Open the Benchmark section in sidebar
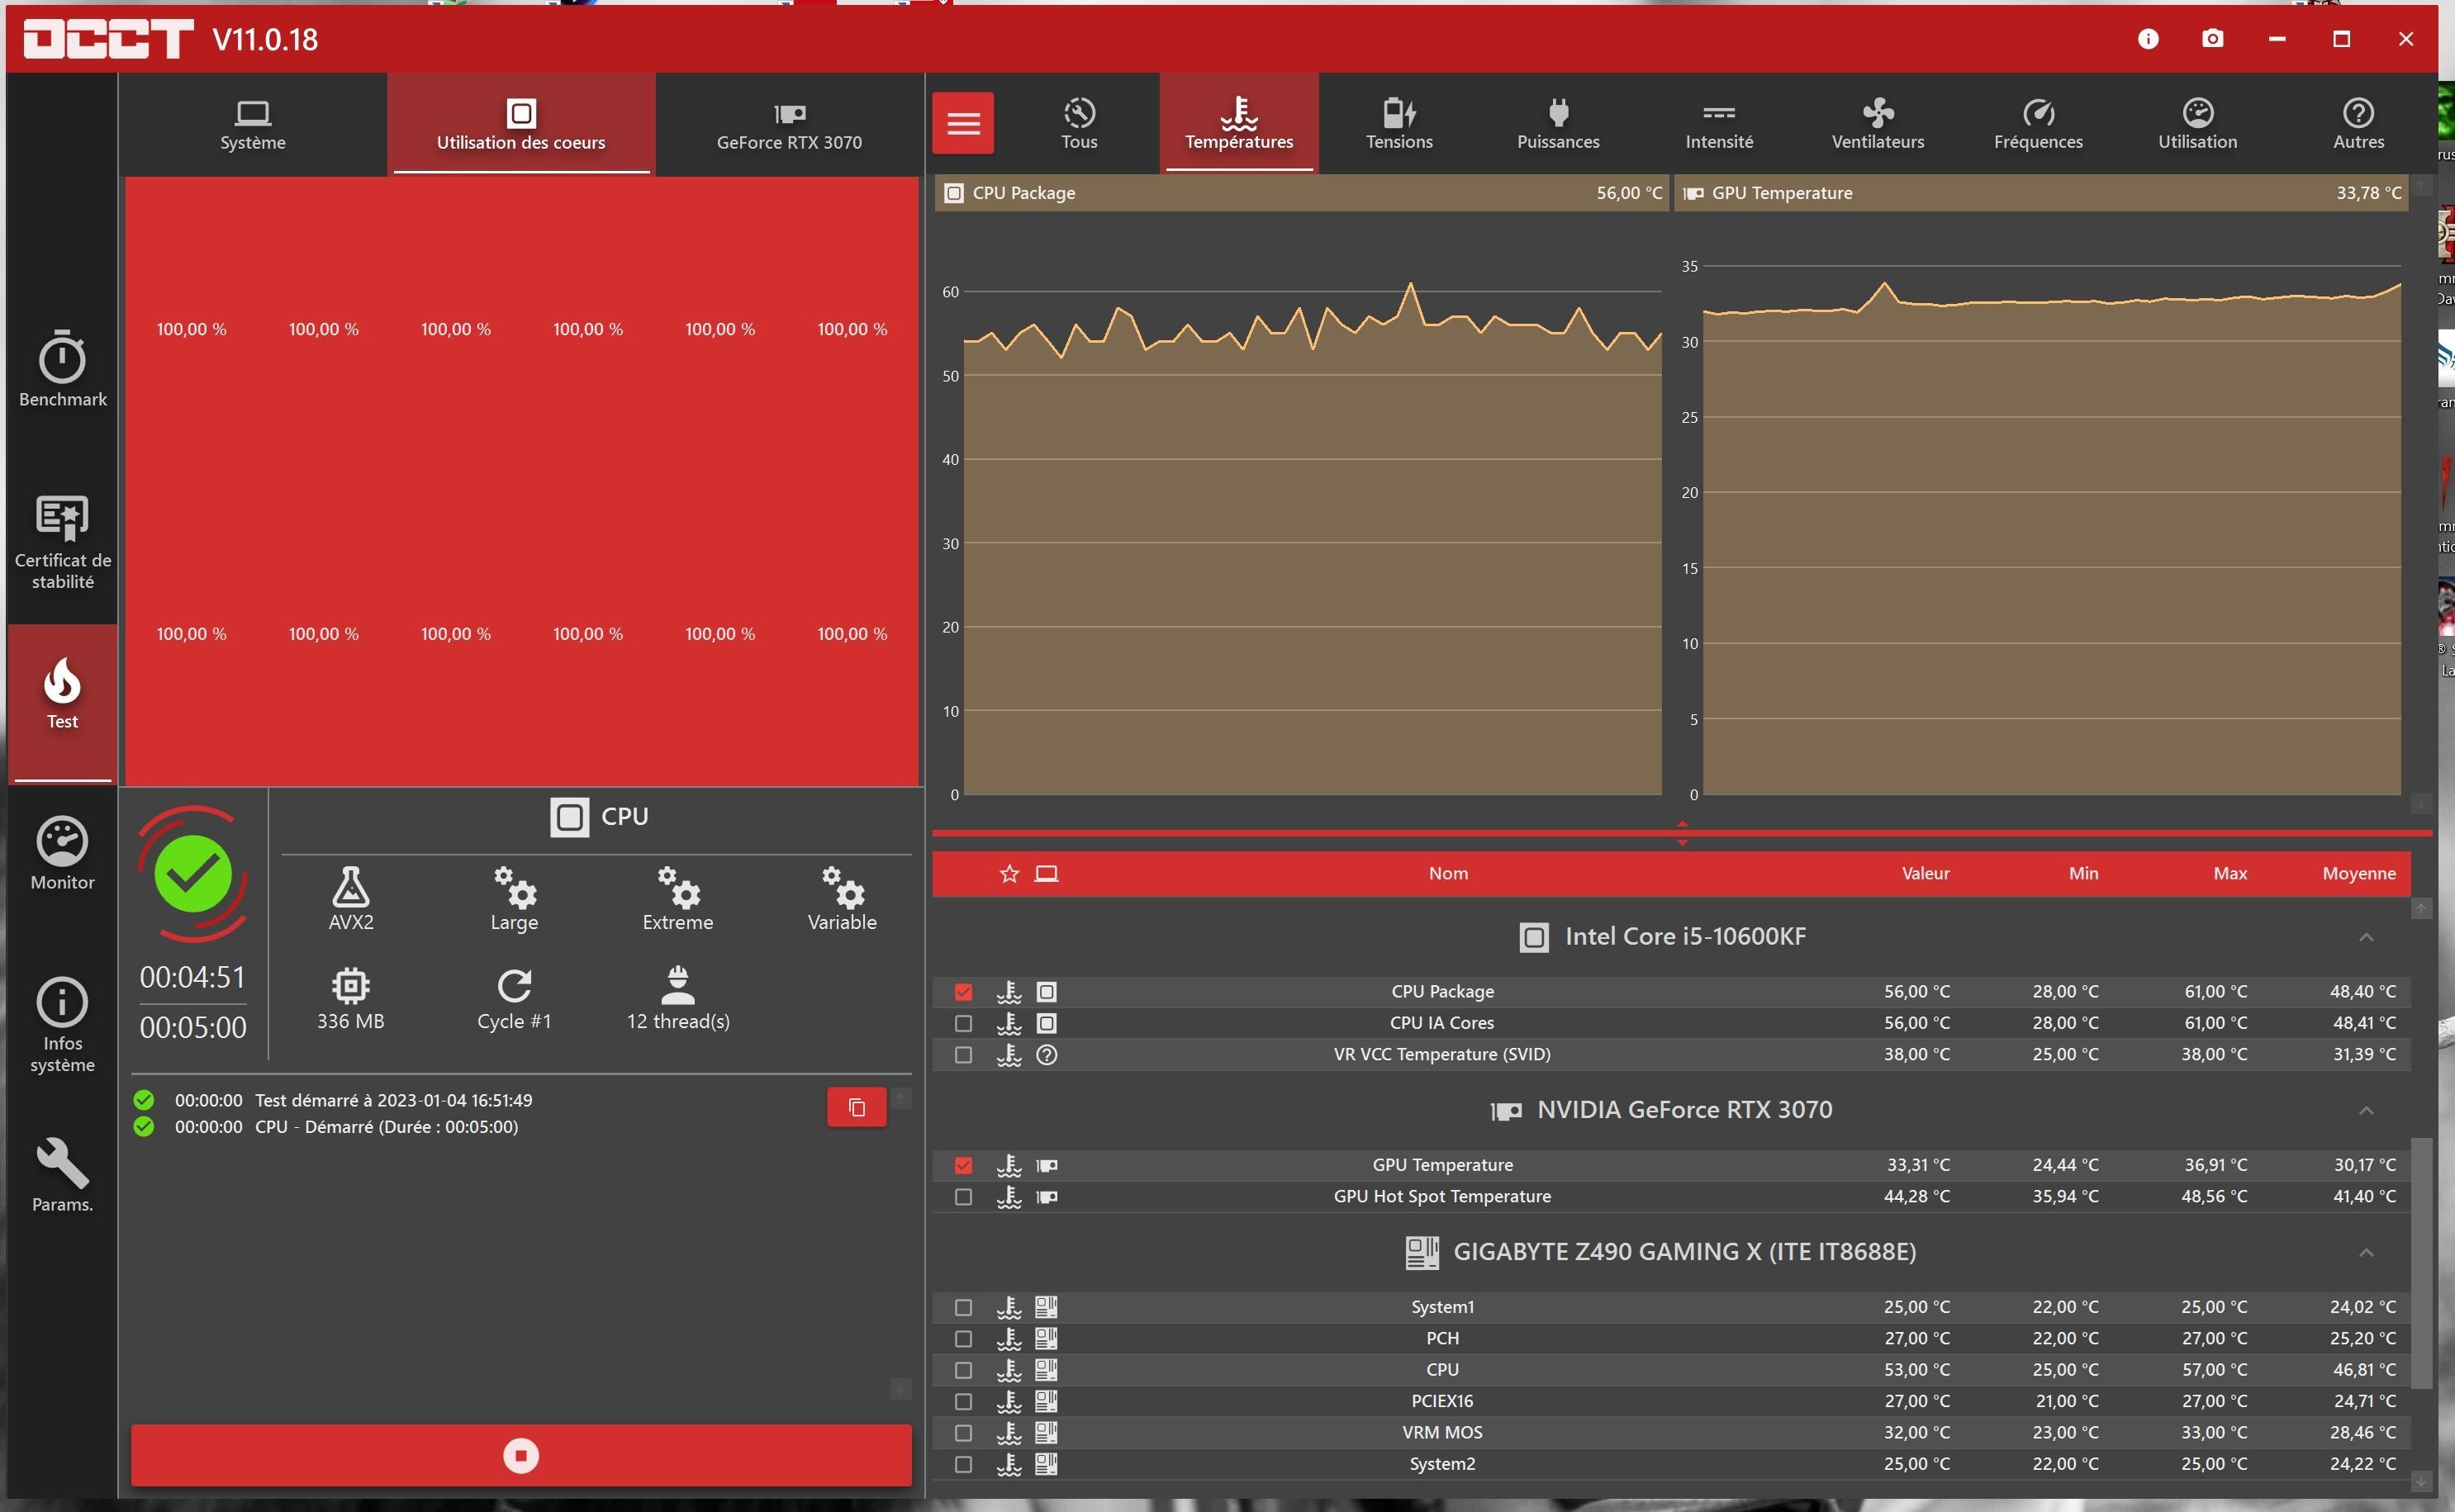Screen dimensions: 2455x1512 62,369
